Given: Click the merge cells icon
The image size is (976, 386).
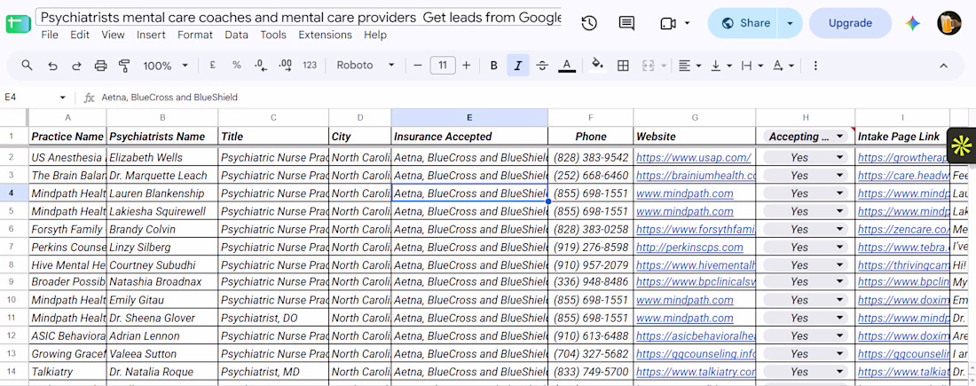Looking at the screenshot, I should pos(648,66).
